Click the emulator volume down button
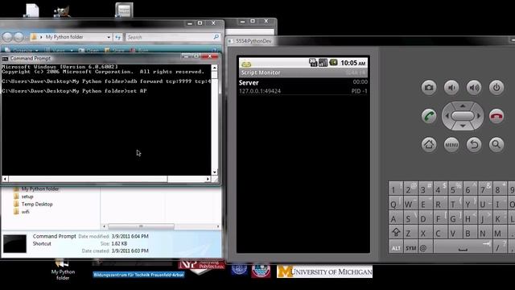515x290 pixels. click(x=451, y=88)
